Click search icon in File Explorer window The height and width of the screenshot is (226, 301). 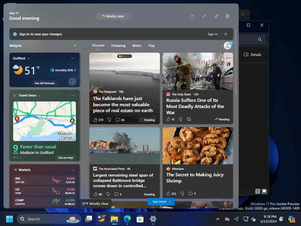(260, 39)
